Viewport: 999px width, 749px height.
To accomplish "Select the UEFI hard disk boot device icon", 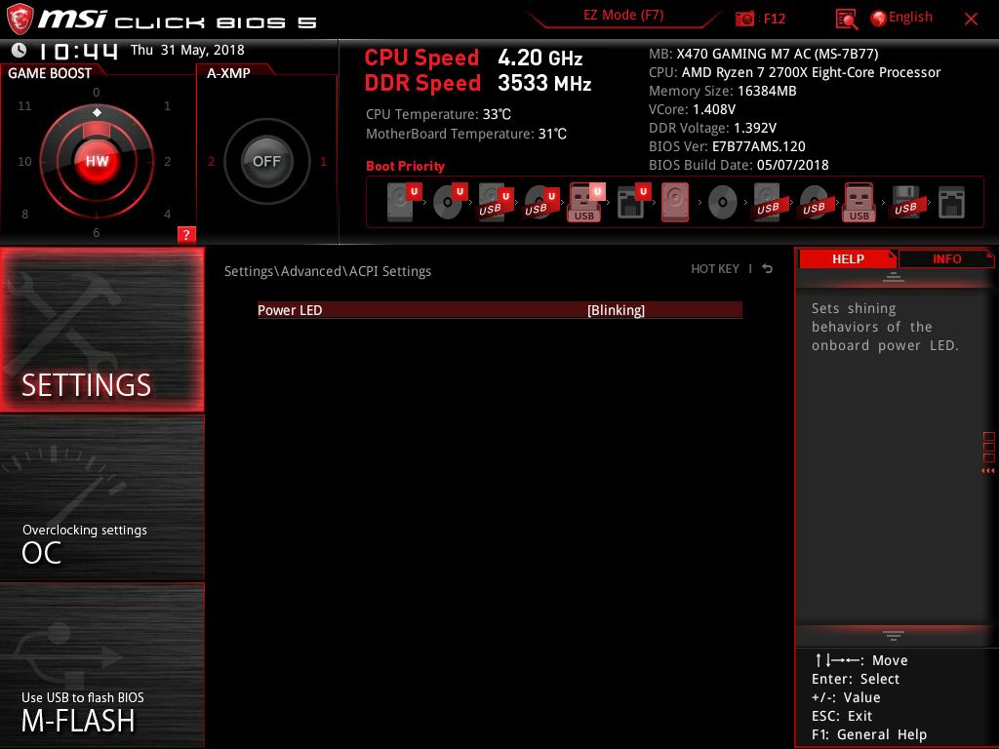I will (x=404, y=201).
